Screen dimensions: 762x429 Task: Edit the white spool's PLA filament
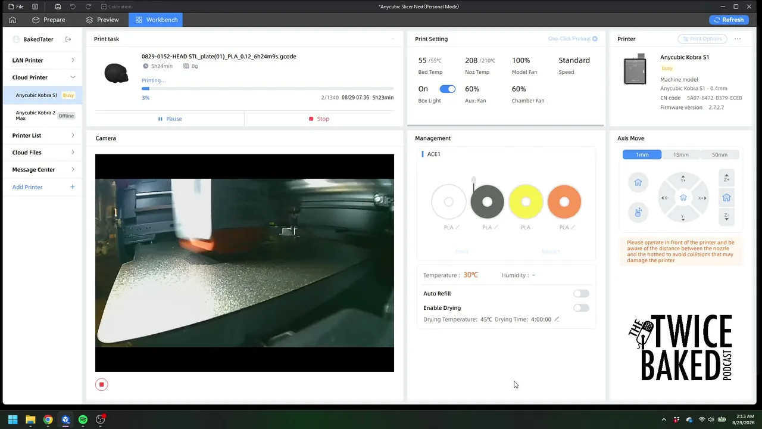457,228
